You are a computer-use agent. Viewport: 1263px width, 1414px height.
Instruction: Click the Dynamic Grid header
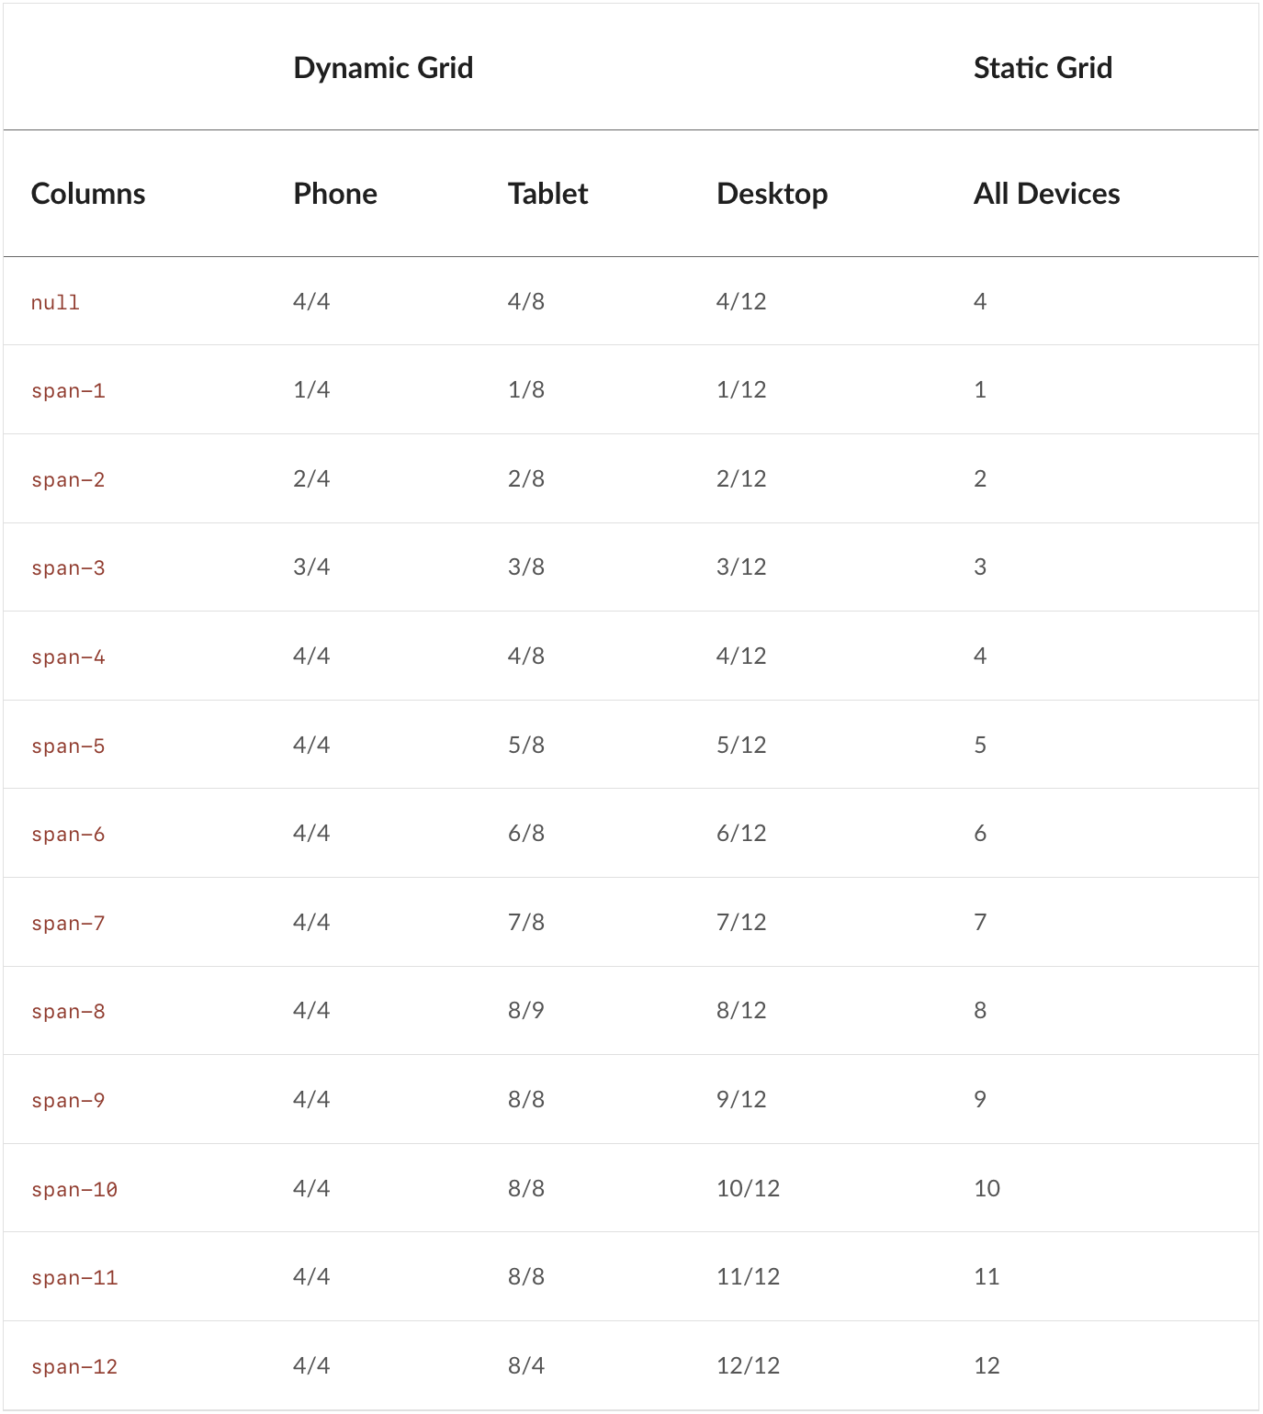point(383,68)
